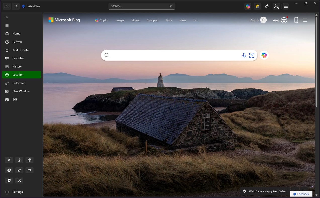
Task: Expand the ellipsis menu in Bing navigation
Action: click(195, 20)
